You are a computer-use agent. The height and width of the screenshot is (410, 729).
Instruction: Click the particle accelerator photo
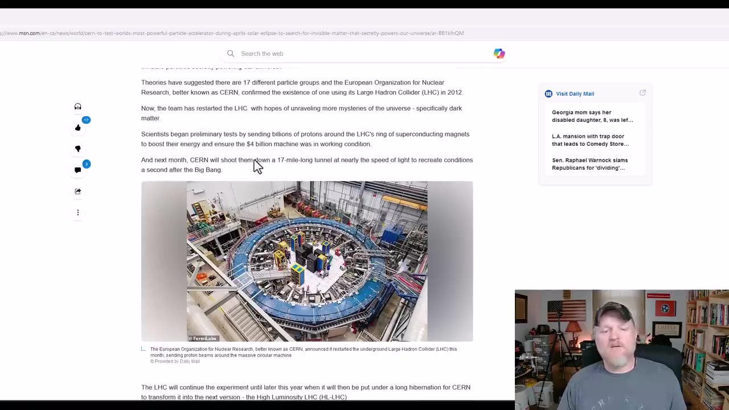click(x=307, y=261)
